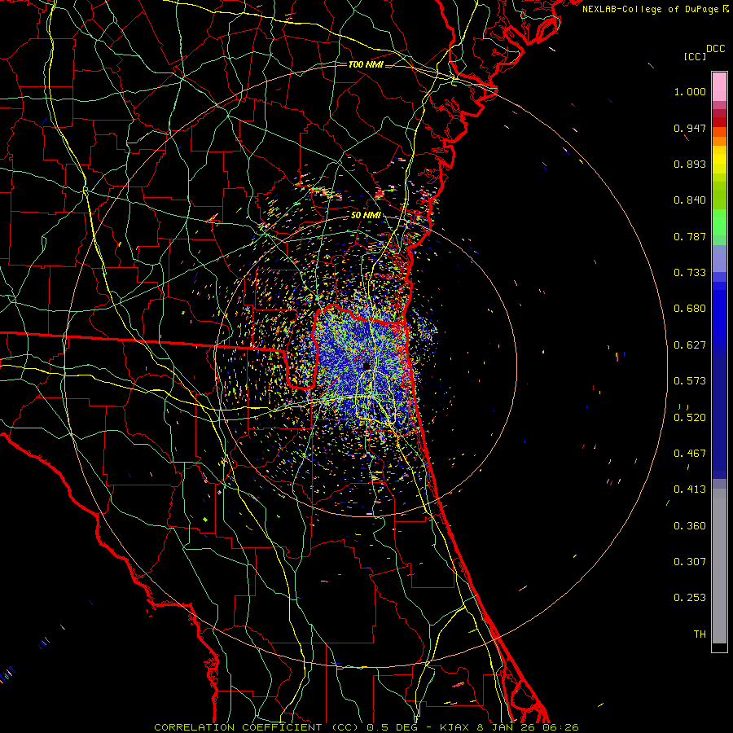The height and width of the screenshot is (733, 733).
Task: Select the 0.627 color scale value
Action: pyautogui.click(x=690, y=345)
